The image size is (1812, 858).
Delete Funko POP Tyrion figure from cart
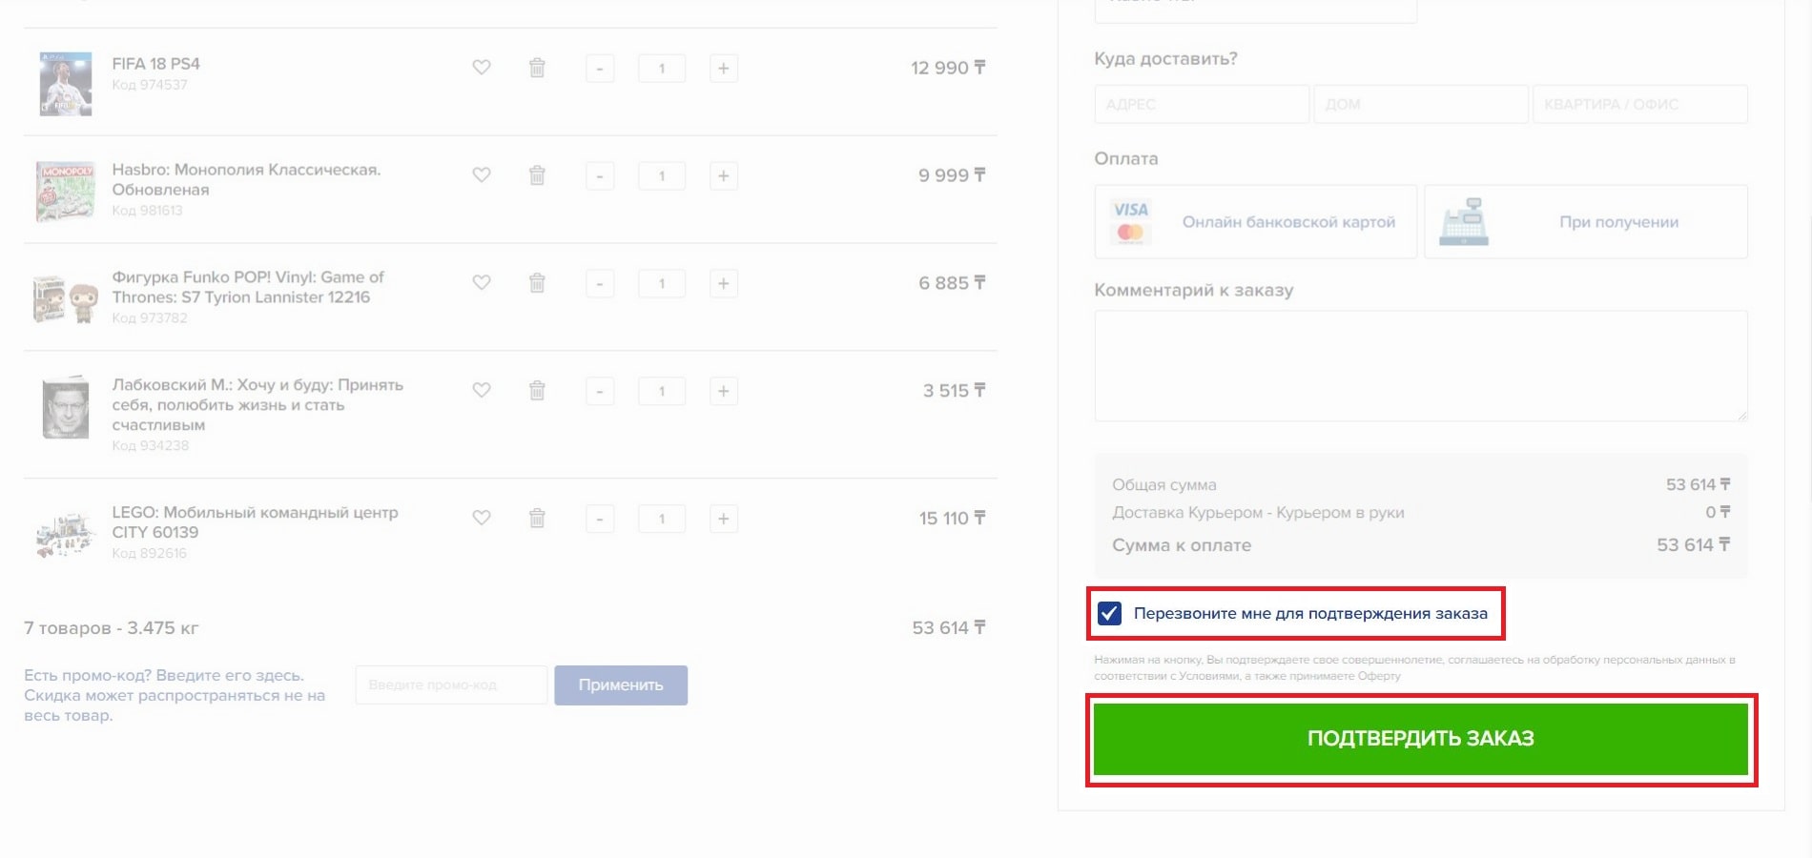537,283
